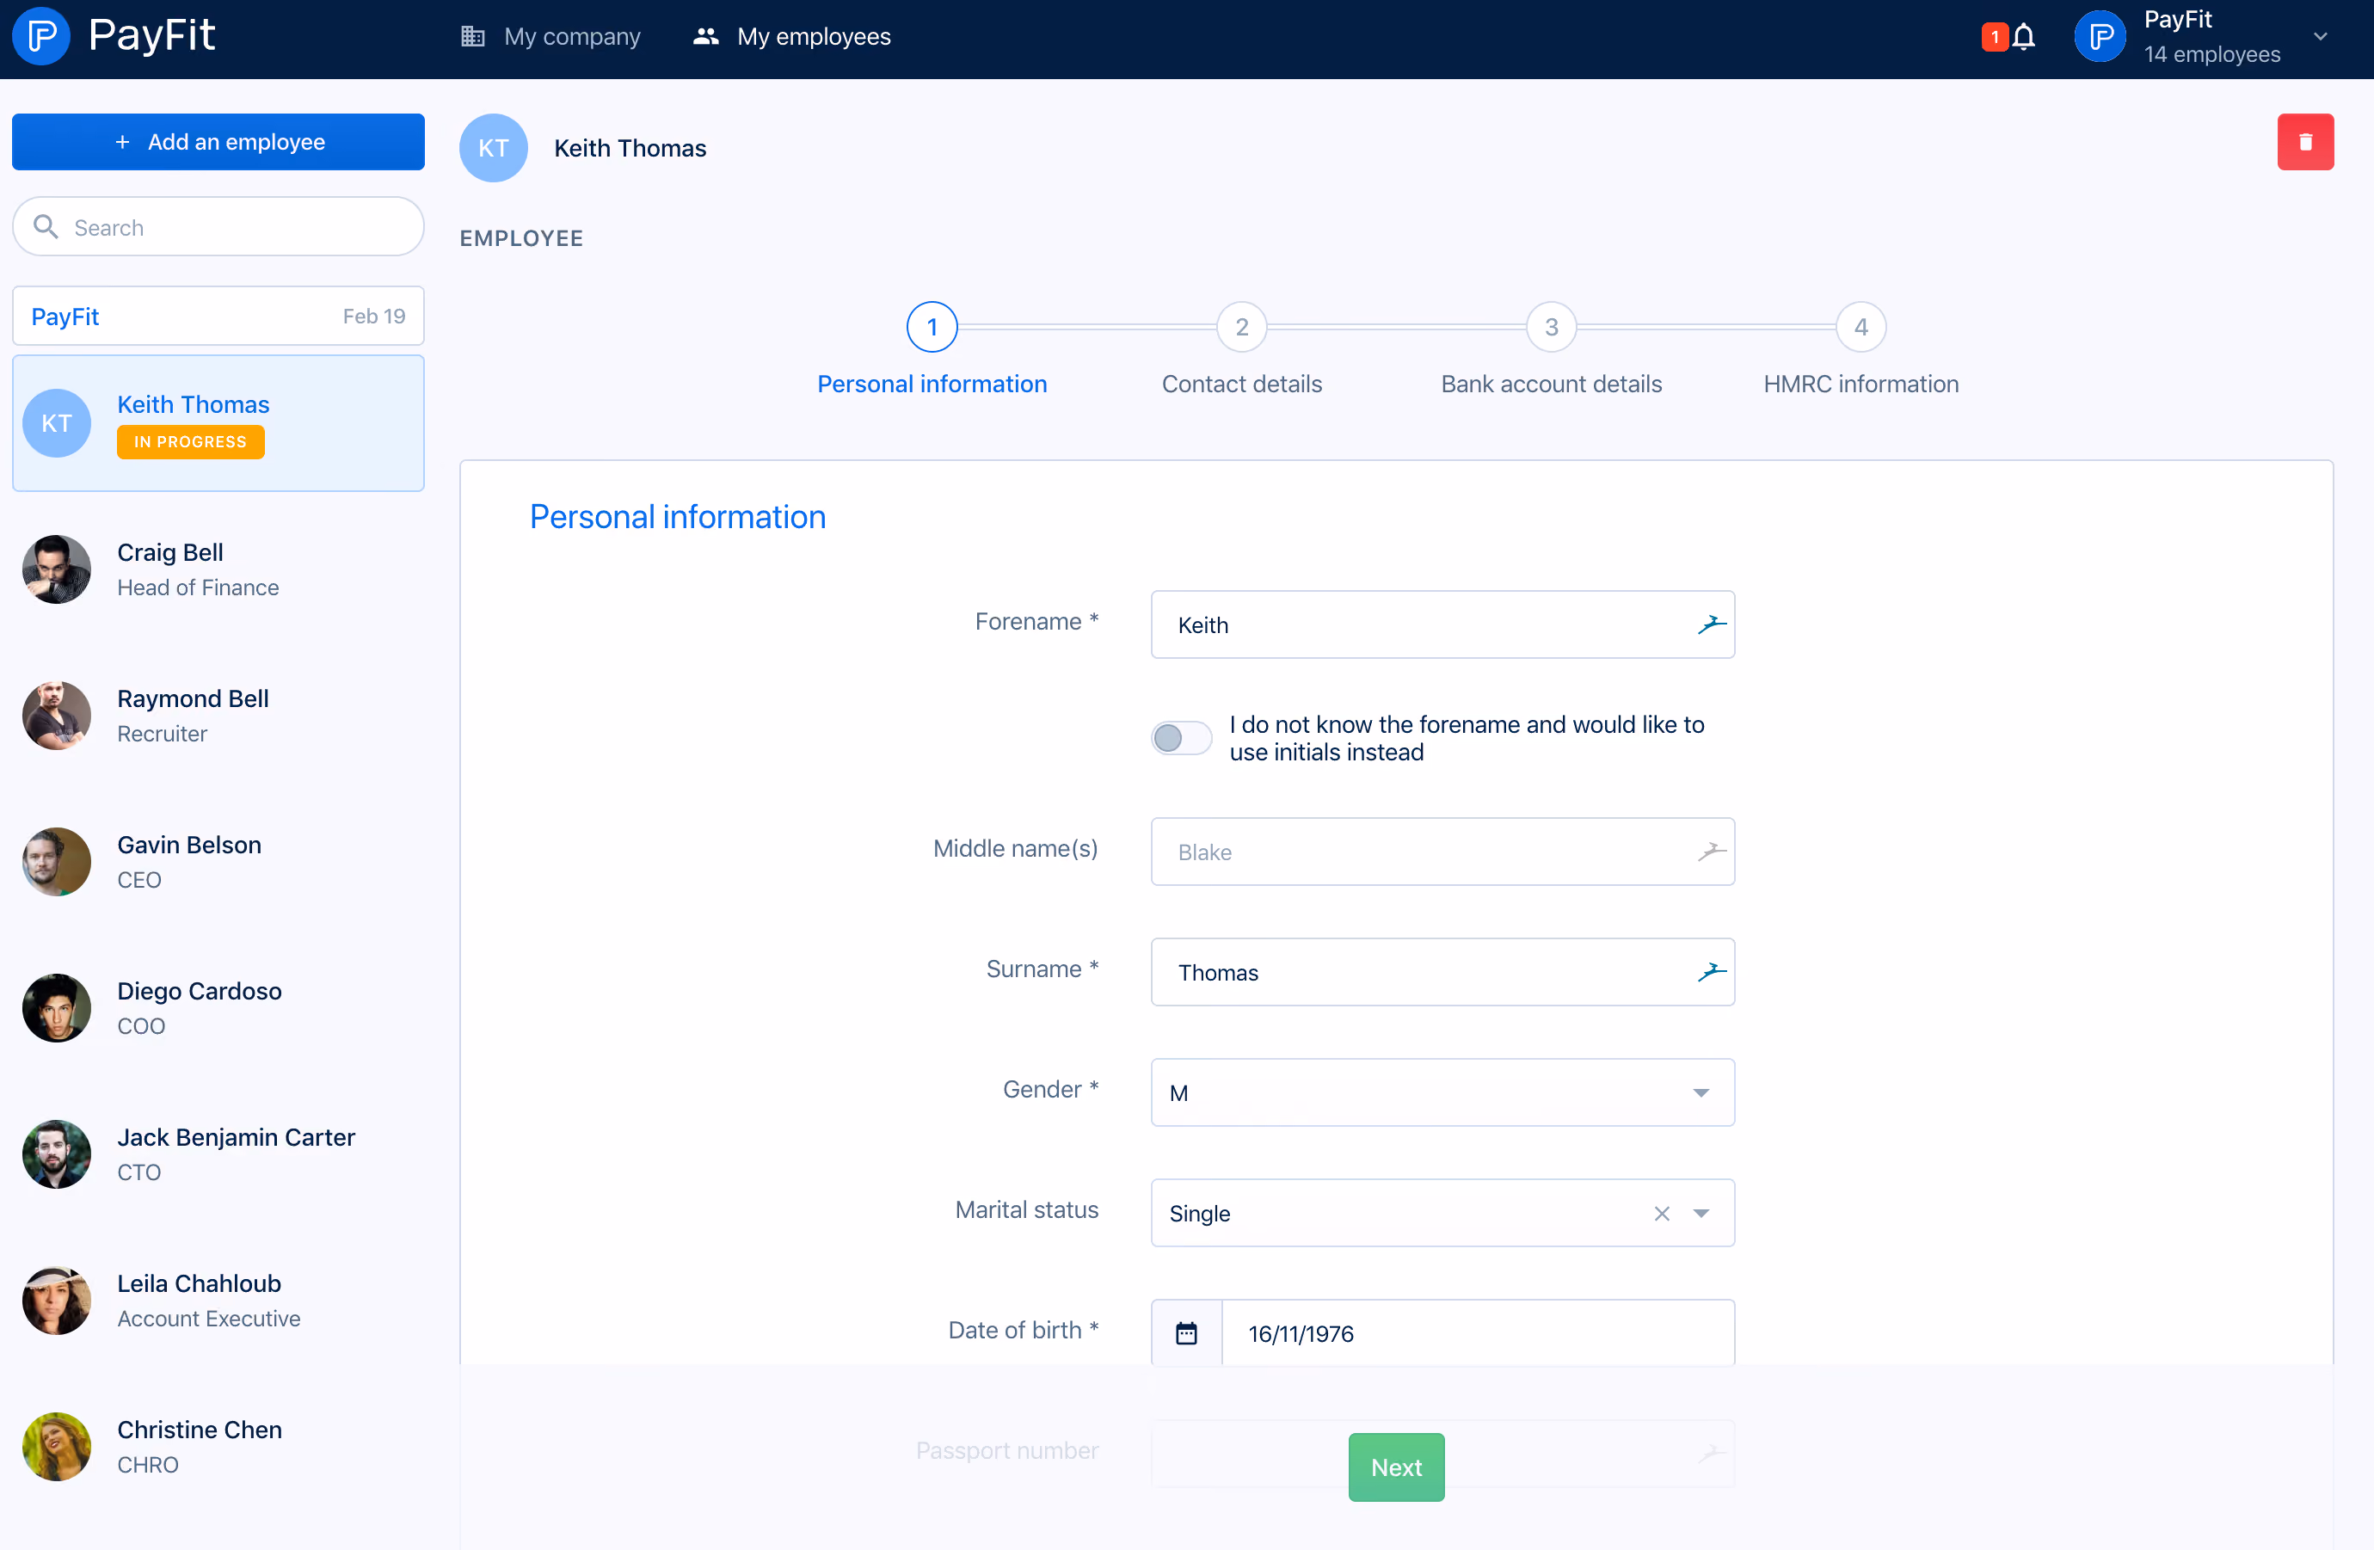Image resolution: width=2374 pixels, height=1550 pixels.
Task: Click the Surname field autofill icon
Action: (x=1712, y=973)
